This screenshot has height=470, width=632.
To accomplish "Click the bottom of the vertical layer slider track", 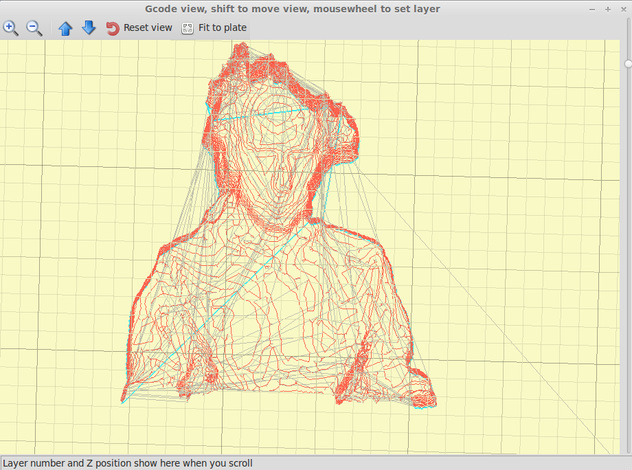I will pos(628,448).
